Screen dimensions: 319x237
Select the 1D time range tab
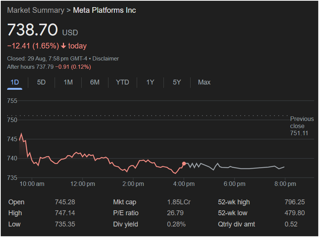tap(15, 82)
